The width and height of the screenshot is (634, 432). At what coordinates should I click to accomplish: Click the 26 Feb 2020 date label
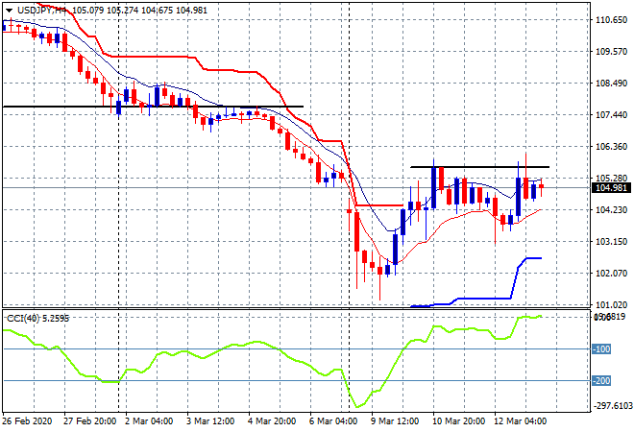27,421
